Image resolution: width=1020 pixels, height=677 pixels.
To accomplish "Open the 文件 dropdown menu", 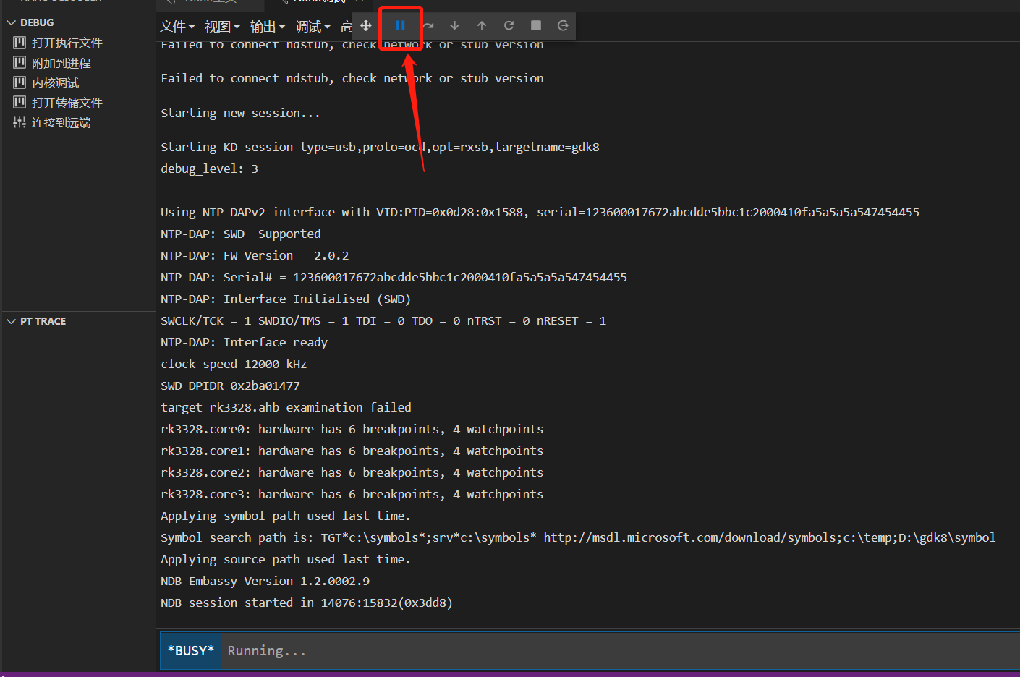I will (x=177, y=27).
